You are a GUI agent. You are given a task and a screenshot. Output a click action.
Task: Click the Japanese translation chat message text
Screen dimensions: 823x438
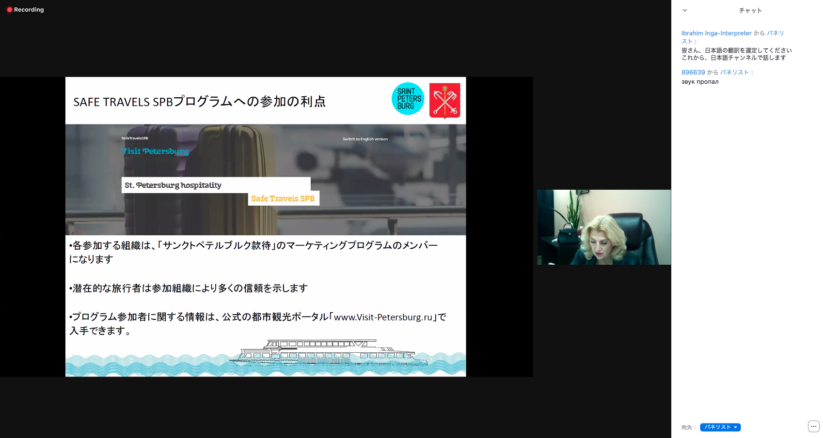[x=736, y=54]
